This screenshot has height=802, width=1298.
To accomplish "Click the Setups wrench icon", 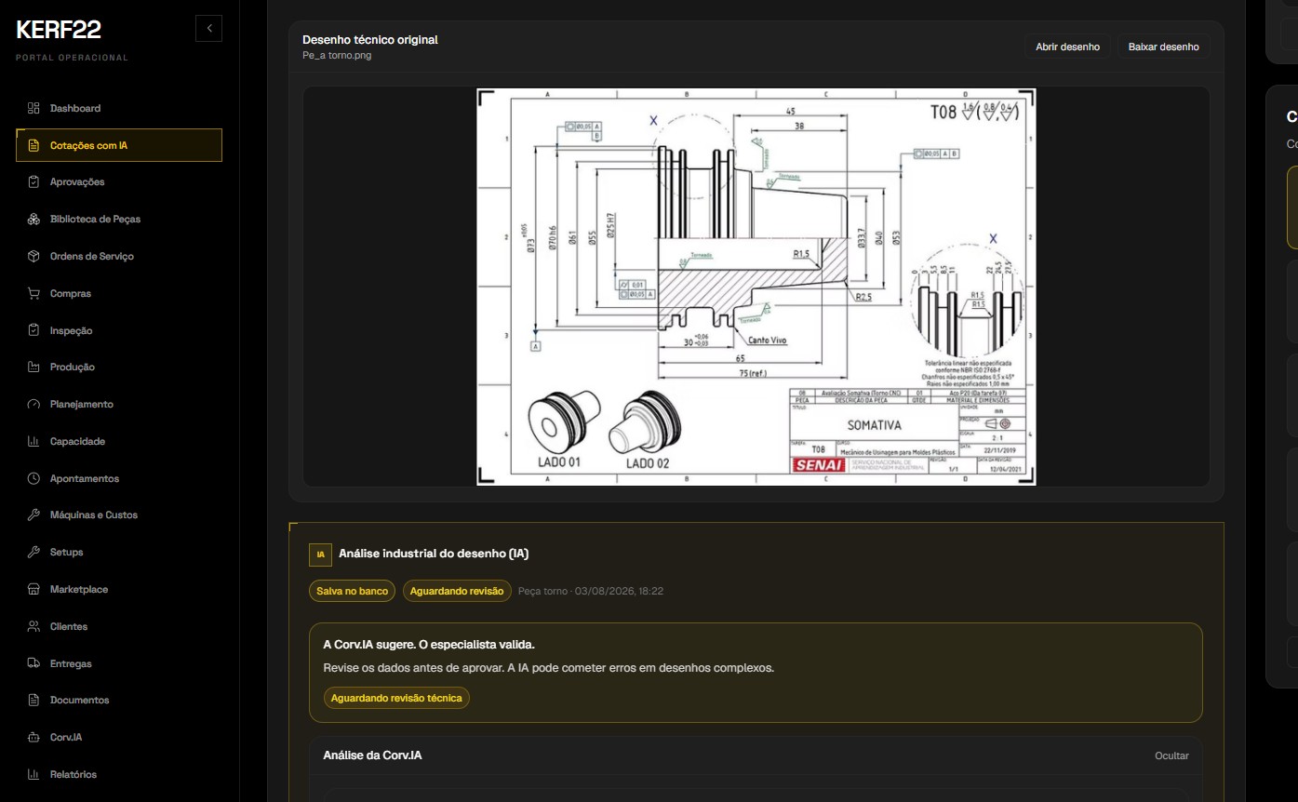I will (33, 552).
